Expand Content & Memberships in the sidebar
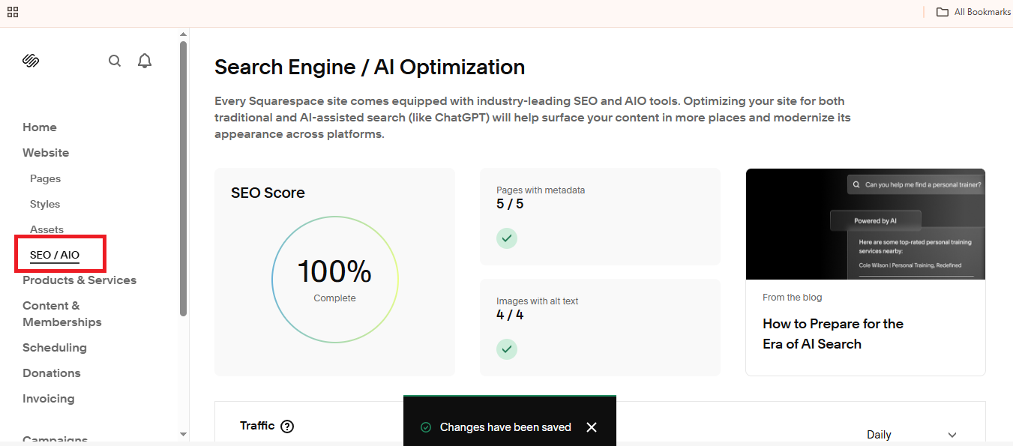Screen dimensions: 1013x446 point(62,313)
